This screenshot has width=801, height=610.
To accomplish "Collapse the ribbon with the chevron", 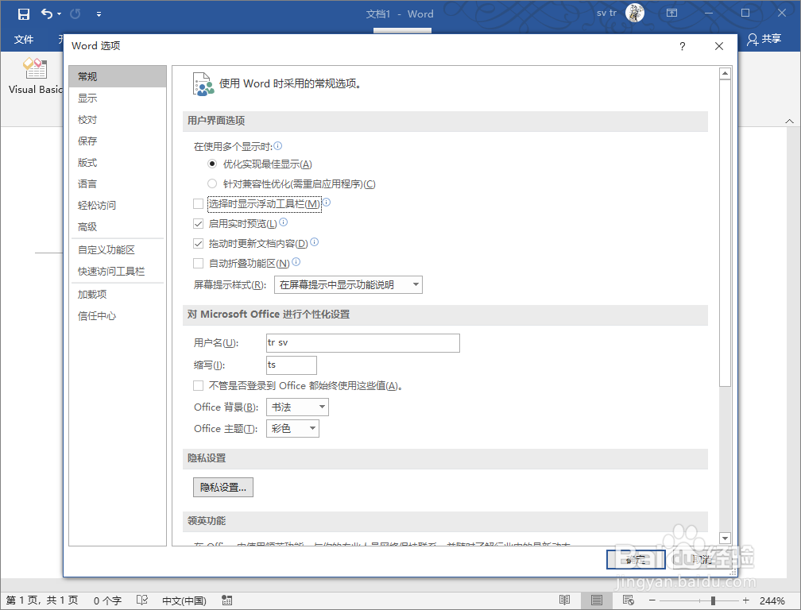I will (x=789, y=122).
